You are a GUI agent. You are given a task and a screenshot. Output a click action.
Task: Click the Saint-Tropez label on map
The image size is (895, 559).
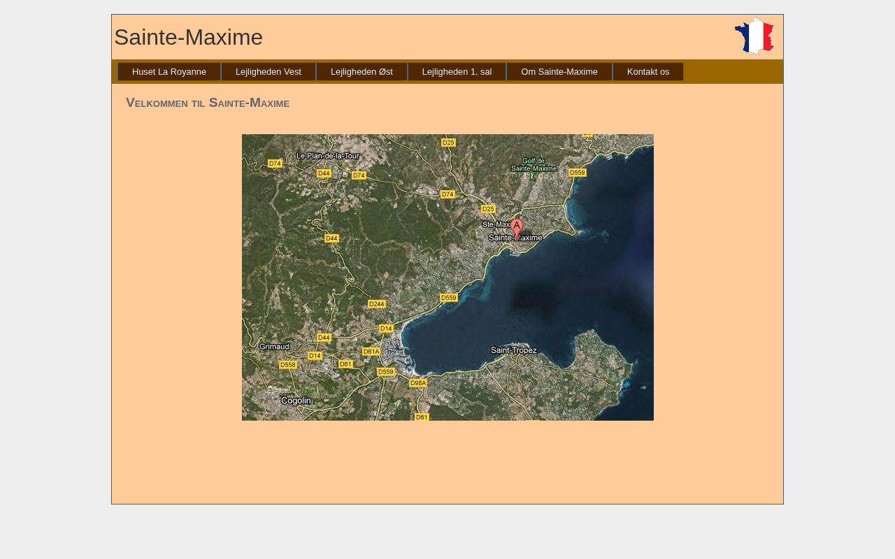coord(514,350)
